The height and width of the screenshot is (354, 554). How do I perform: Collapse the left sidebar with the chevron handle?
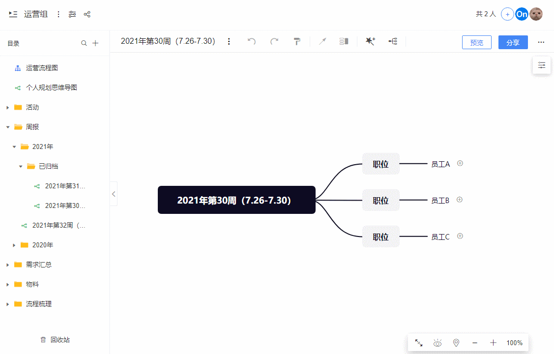point(114,194)
